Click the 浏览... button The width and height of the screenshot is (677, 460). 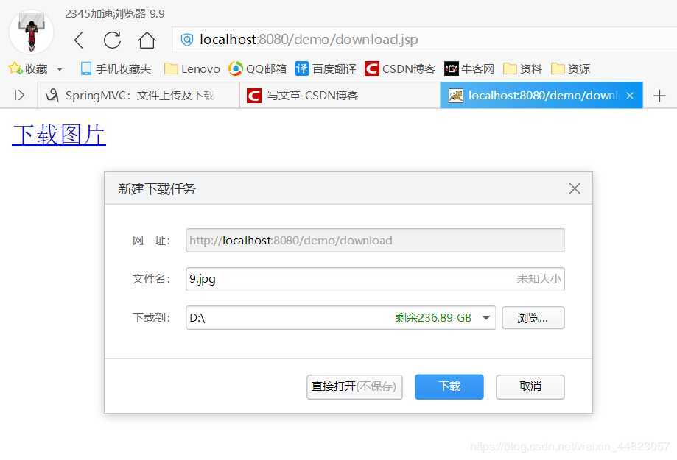point(533,318)
